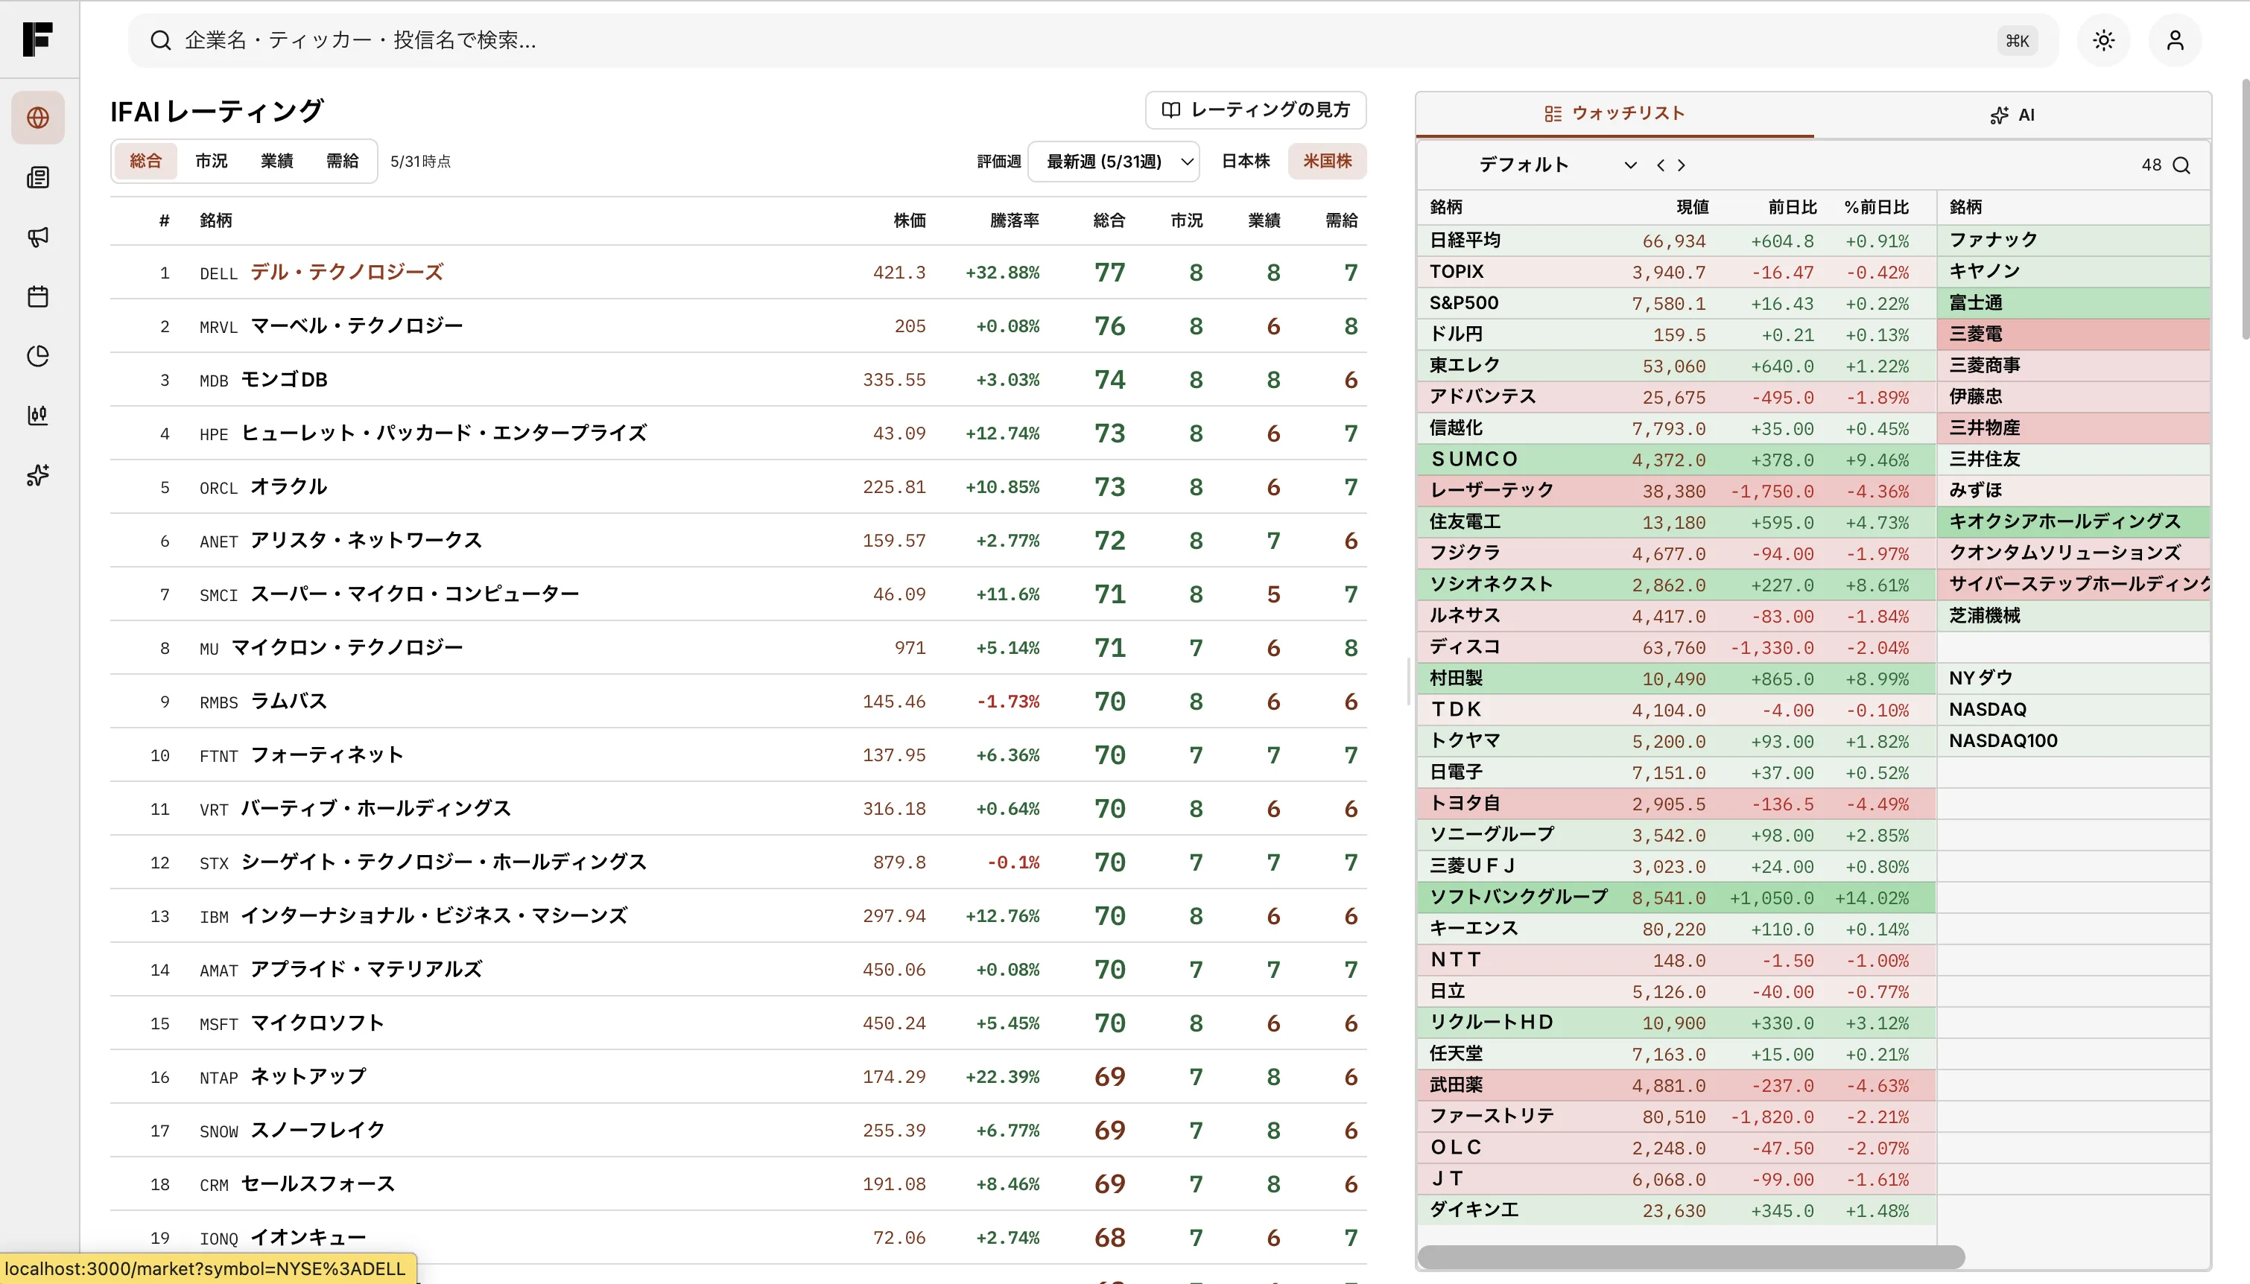Select ソフトバンクグループ in the watchlist
This screenshot has height=1284, width=2250.
[x=1676, y=897]
